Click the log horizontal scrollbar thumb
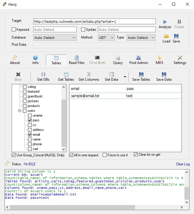This screenshot has width=194, height=214. click(72, 207)
